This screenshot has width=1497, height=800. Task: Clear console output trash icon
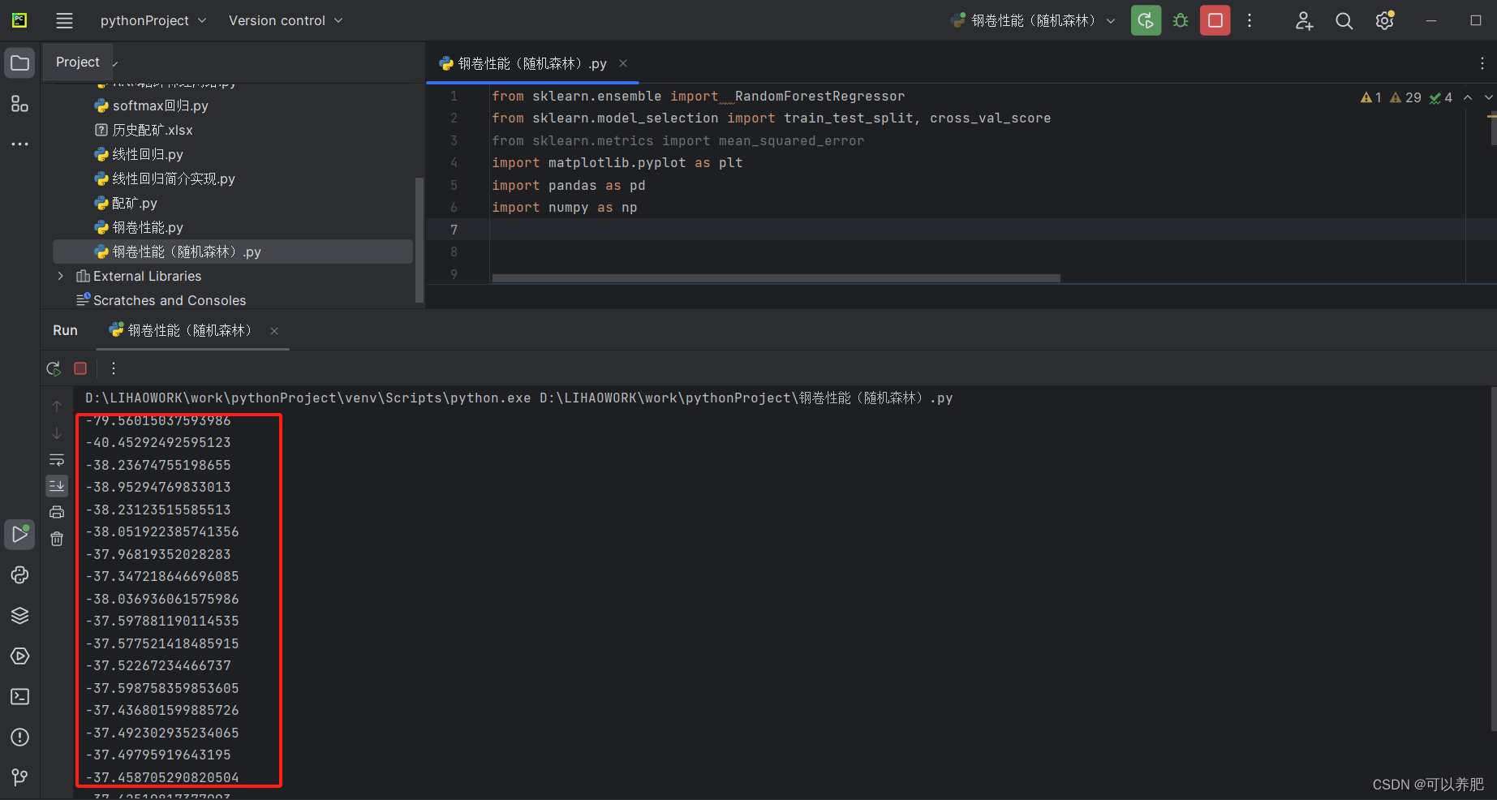[57, 539]
